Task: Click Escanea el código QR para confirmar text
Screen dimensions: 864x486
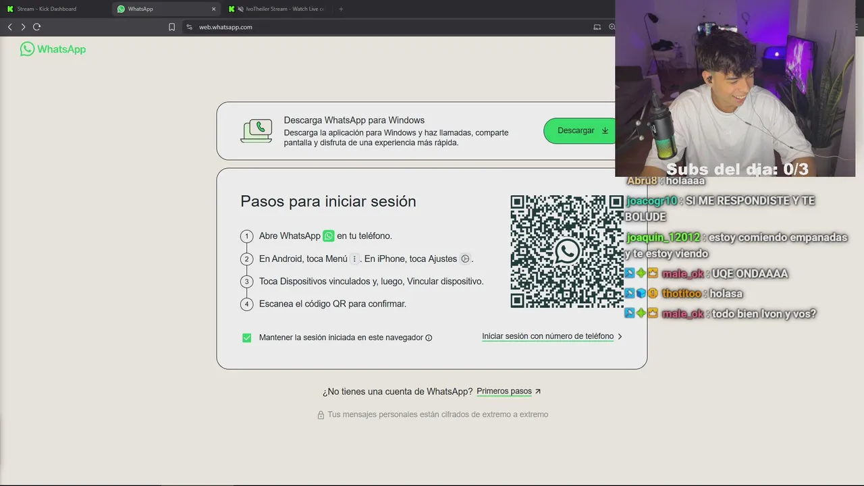Action: coord(333,304)
